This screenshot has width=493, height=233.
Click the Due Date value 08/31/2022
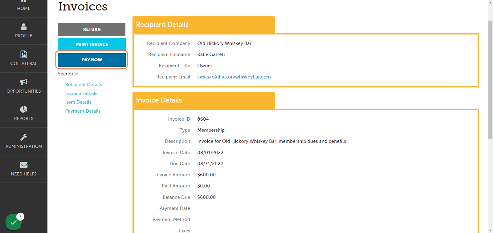(210, 164)
